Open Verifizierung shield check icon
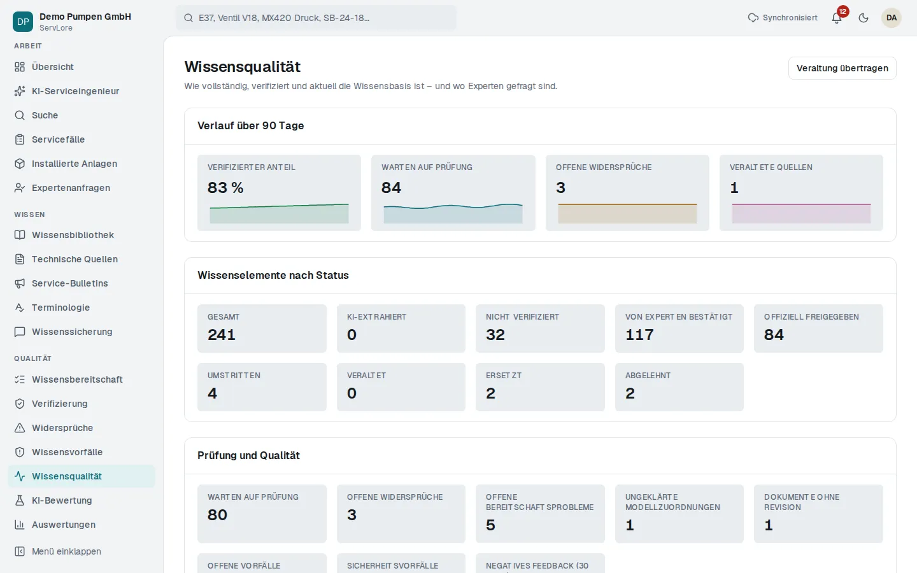Image resolution: width=917 pixels, height=573 pixels. coord(20,404)
